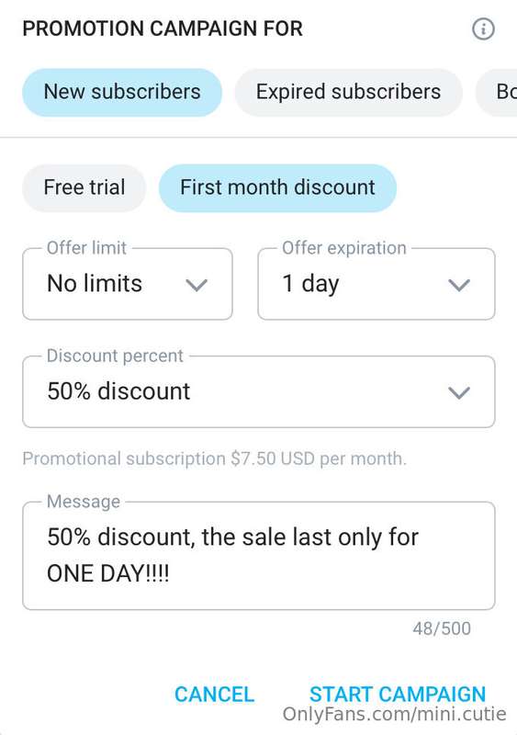This screenshot has height=735, width=517.
Task: Click the Message field label
Action: (x=84, y=502)
